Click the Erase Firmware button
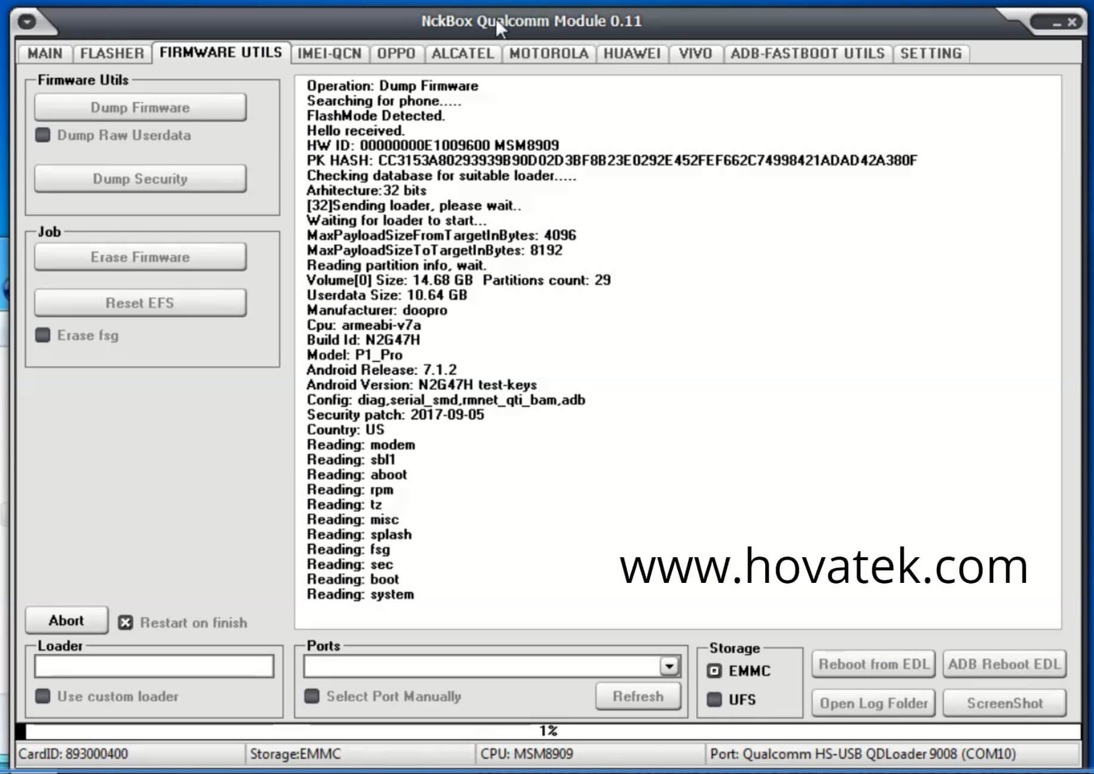Image resolution: width=1094 pixels, height=774 pixels. tap(140, 257)
